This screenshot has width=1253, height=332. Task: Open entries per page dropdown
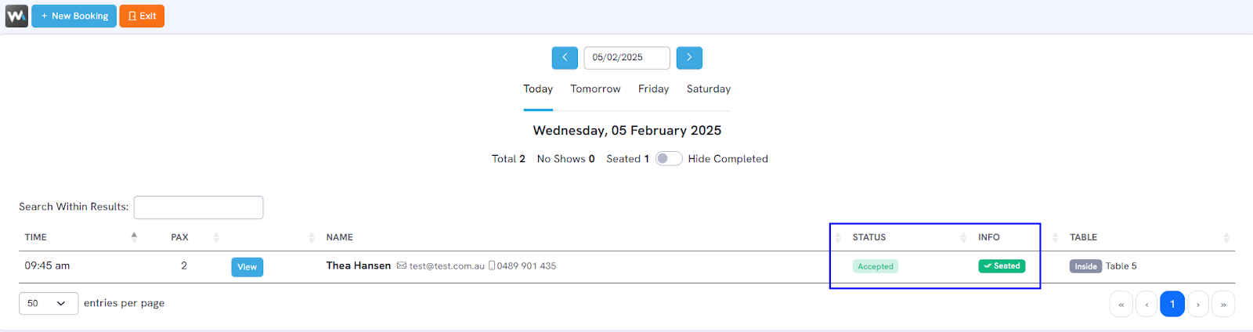[49, 304]
